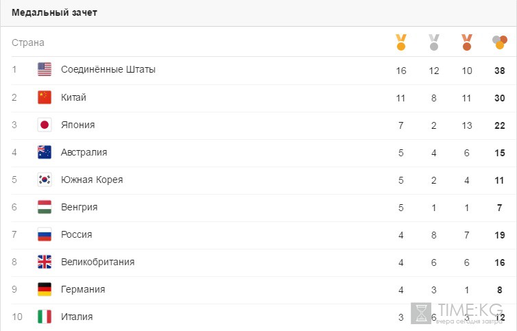517x331 pixels.
Task: Open the Соединённые Штаты country link
Action: coord(108,70)
